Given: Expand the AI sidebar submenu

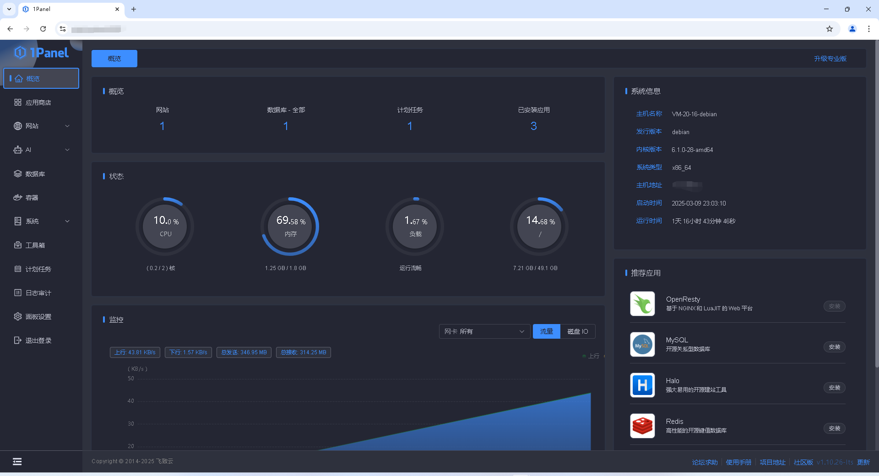Looking at the screenshot, I should click(x=67, y=150).
